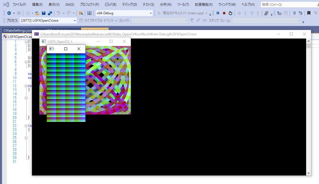The height and width of the screenshot is (184, 319).
Task: Click the Hot Reload / code map icon
Action: [x=266, y=13]
